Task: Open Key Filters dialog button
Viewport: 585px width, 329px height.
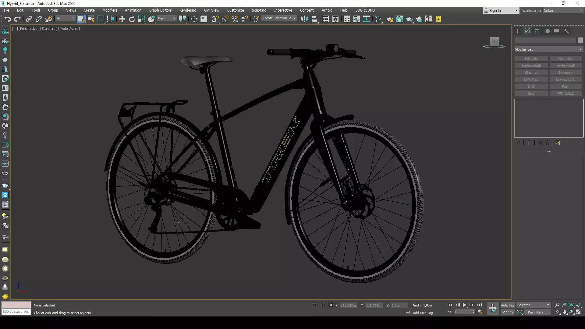Action: [x=537, y=312]
